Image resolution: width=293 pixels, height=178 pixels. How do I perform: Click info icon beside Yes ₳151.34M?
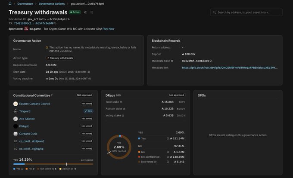(x=168, y=138)
